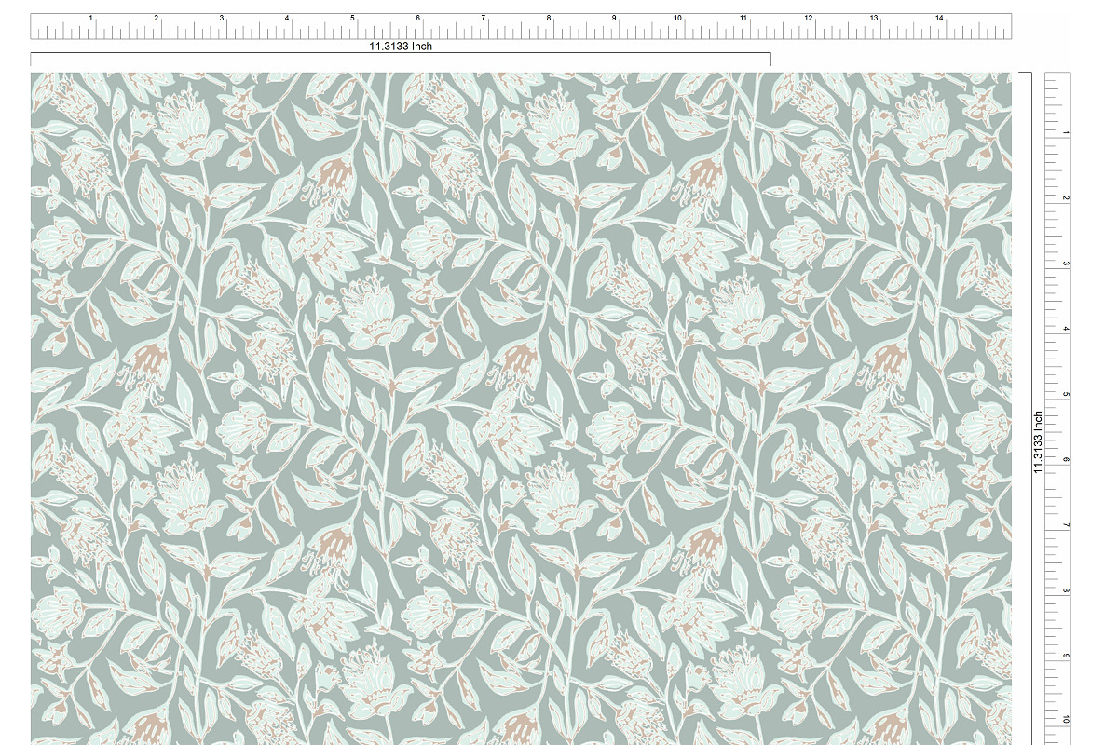Click number 10 on the right ruler
This screenshot has height=745, width=1118.
coord(1067,720)
